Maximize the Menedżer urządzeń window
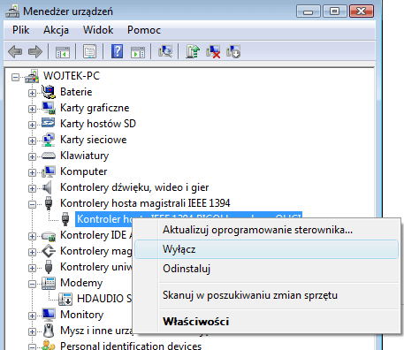 pos(334,11)
